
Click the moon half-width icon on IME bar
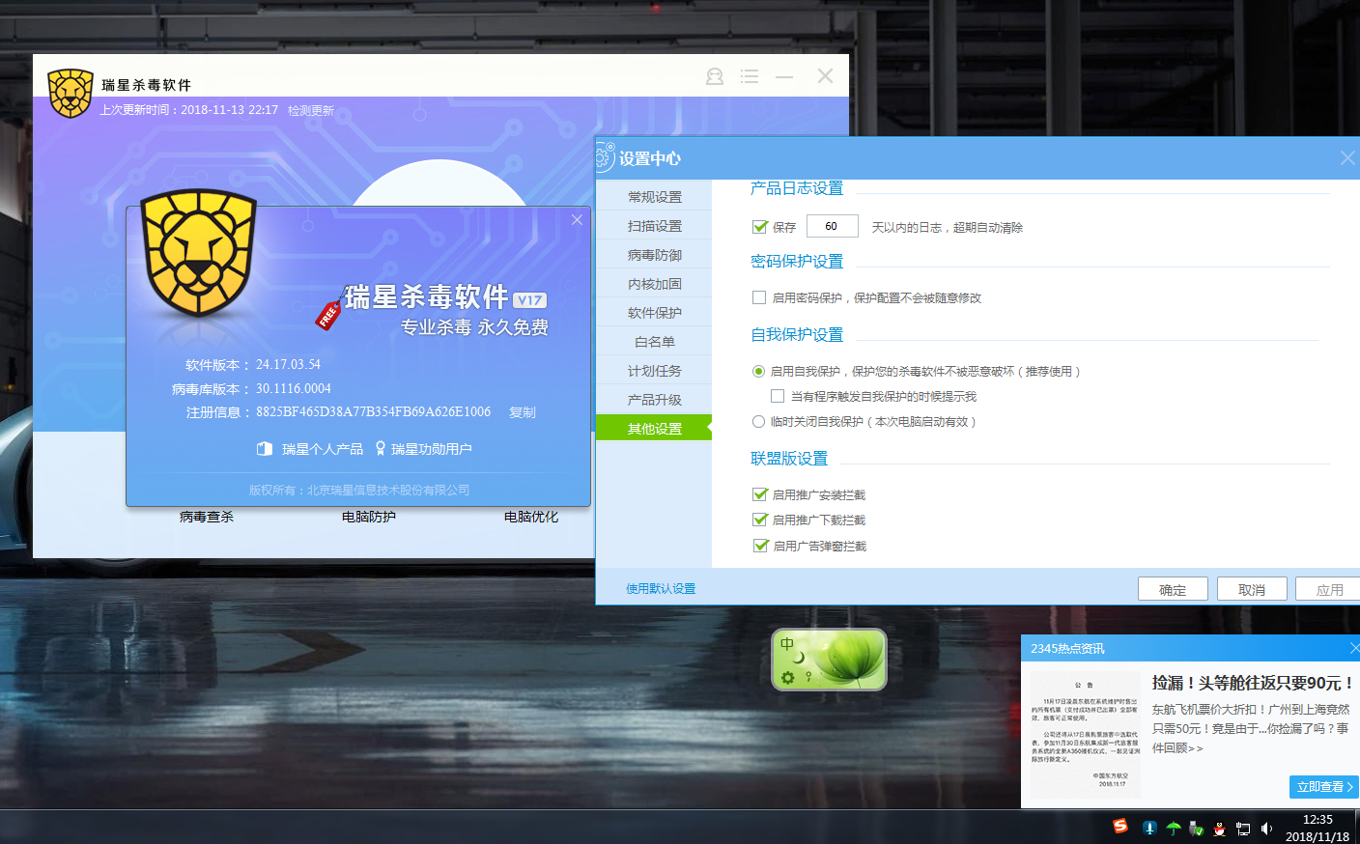[799, 658]
